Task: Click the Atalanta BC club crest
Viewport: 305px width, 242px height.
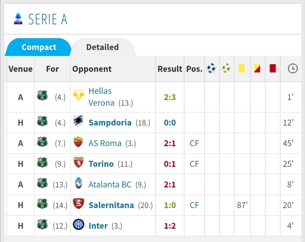Action: [x=79, y=183]
